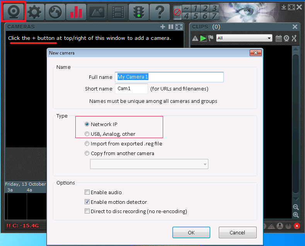Screen dimensions: 305x246
Task: Open the All filter dropdown in Clips
Action: [x=244, y=38]
